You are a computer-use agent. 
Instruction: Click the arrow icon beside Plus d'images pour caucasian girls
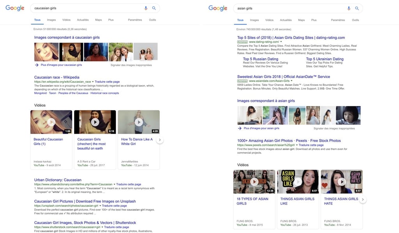tap(37, 65)
